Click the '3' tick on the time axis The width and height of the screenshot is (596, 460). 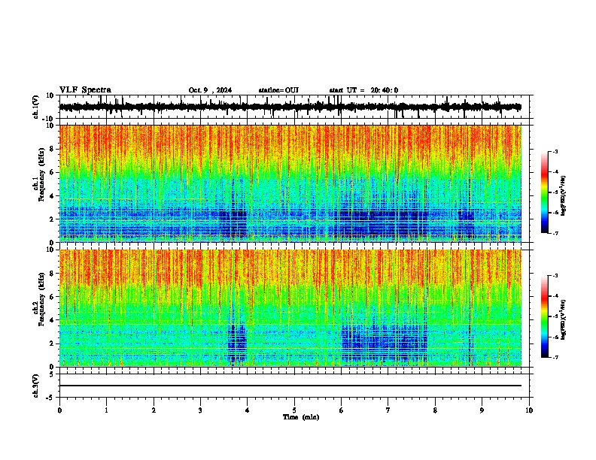201,410
